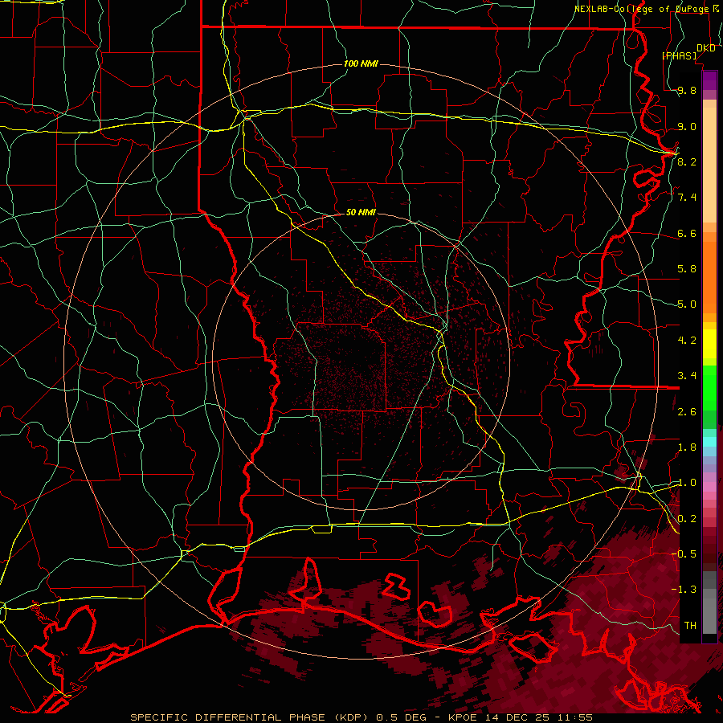
Task: Click the 0.2 legend value
Action: 687,519
